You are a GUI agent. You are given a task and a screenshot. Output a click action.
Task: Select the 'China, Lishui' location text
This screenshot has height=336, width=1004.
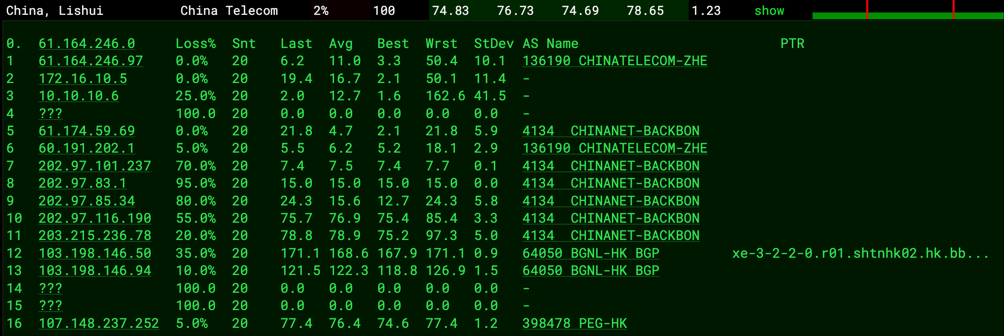[55, 11]
